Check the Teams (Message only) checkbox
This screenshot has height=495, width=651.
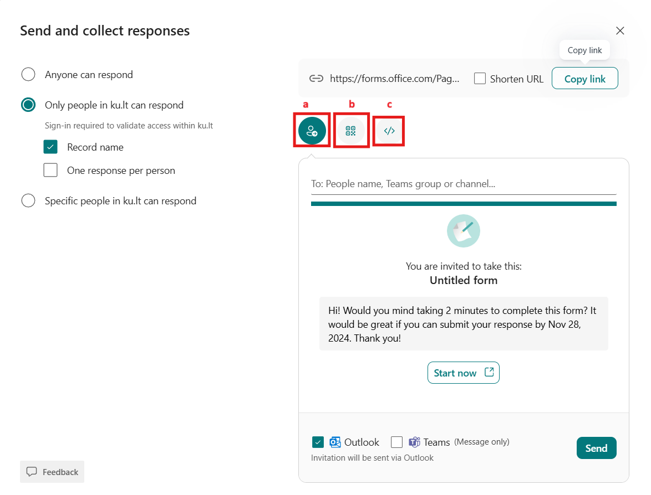[396, 442]
